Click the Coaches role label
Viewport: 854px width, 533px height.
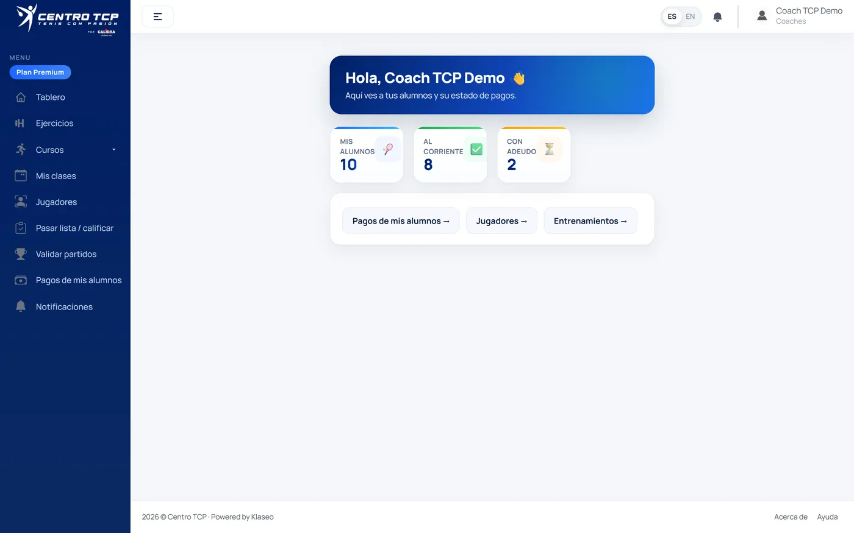(x=791, y=21)
